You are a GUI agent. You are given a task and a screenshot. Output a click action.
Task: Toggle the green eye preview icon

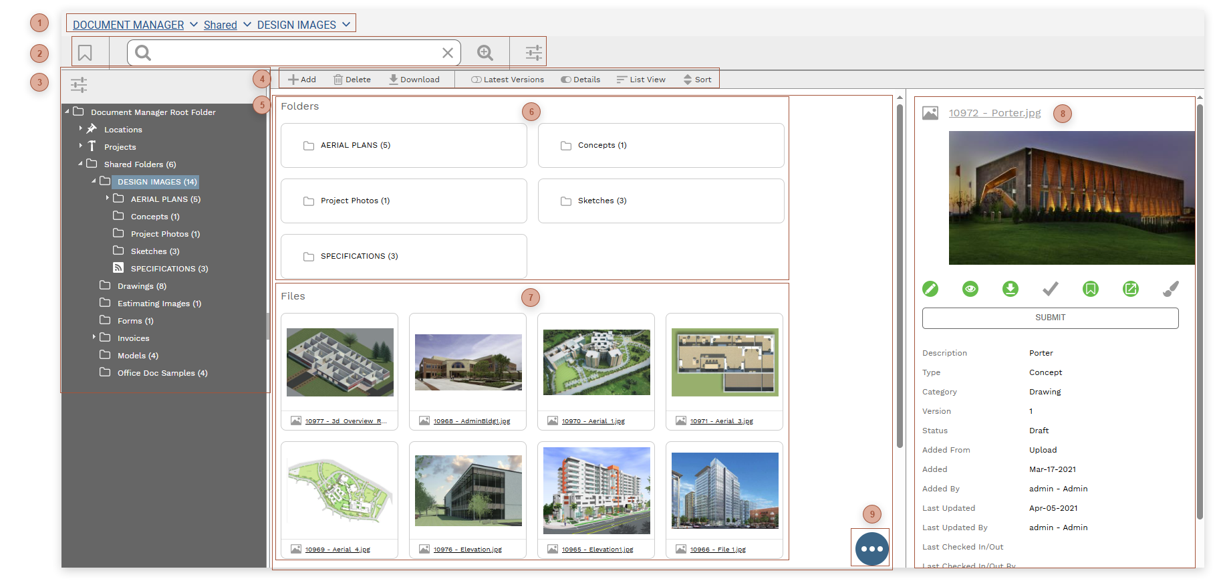point(970,289)
